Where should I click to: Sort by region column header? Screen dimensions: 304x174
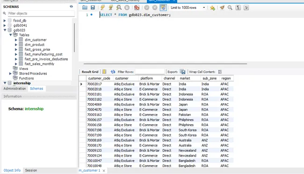(x=226, y=78)
